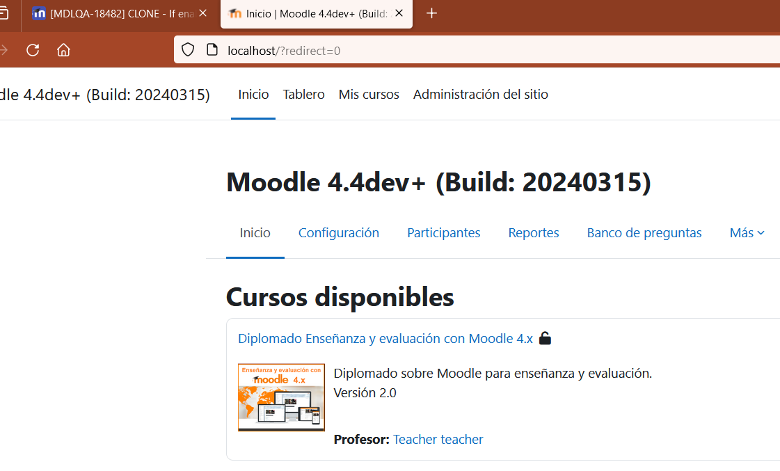
Task: Go to Mis cursos
Action: (x=369, y=95)
